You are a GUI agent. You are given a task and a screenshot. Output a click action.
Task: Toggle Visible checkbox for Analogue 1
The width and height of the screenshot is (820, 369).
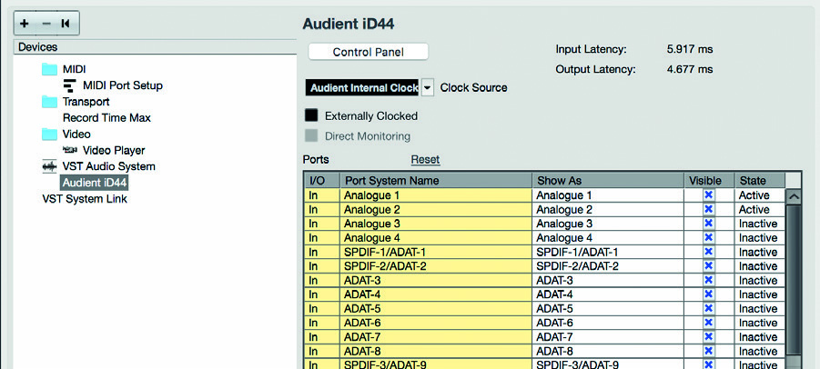pyautogui.click(x=709, y=195)
